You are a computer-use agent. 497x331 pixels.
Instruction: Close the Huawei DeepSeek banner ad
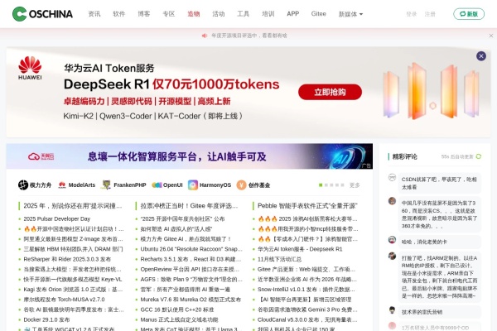coord(480,56)
